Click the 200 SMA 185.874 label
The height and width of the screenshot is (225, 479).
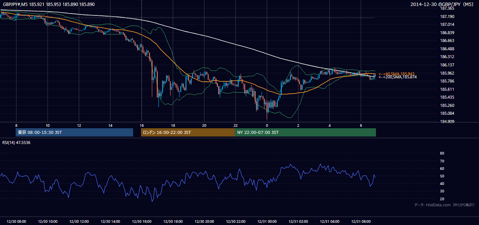click(398, 77)
